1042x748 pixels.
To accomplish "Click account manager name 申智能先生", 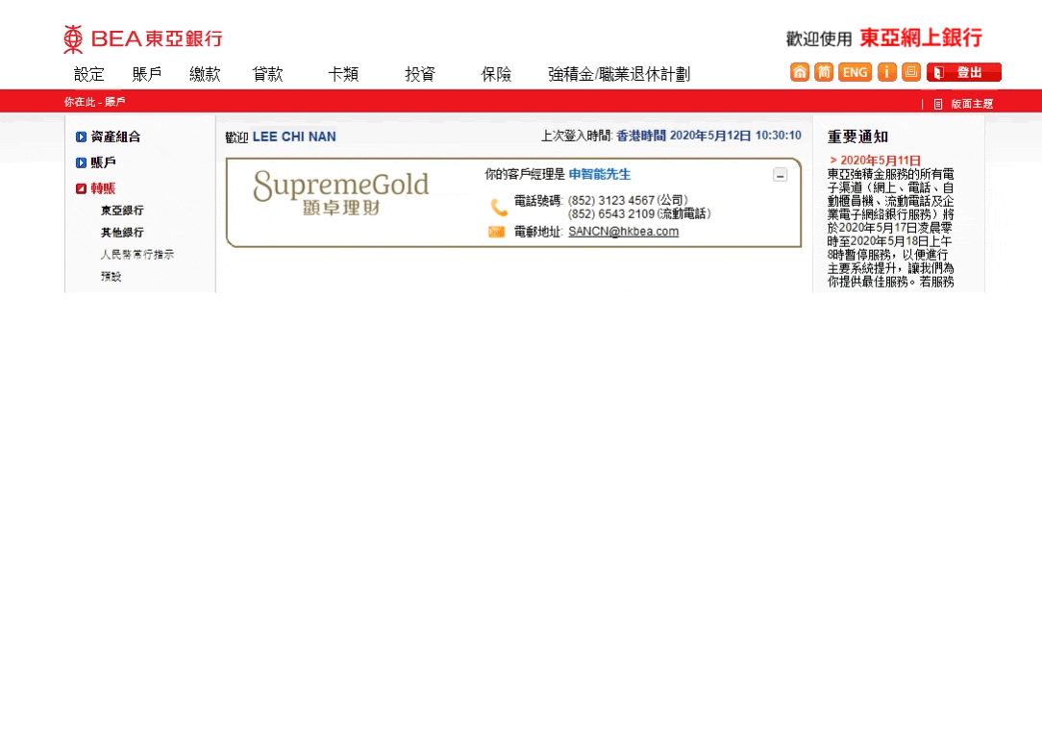I will tap(600, 174).
